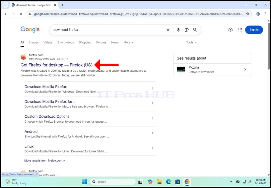Click the magnifier search button
Image resolution: width=271 pixels, height=188 pixels.
tap(195, 30)
